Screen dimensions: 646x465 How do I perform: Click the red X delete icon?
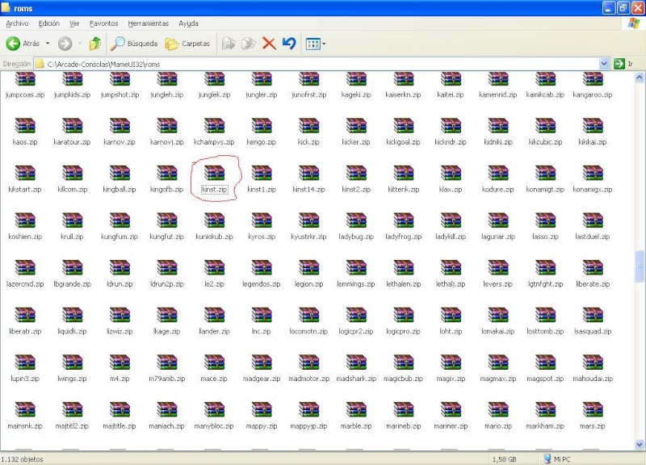click(269, 44)
